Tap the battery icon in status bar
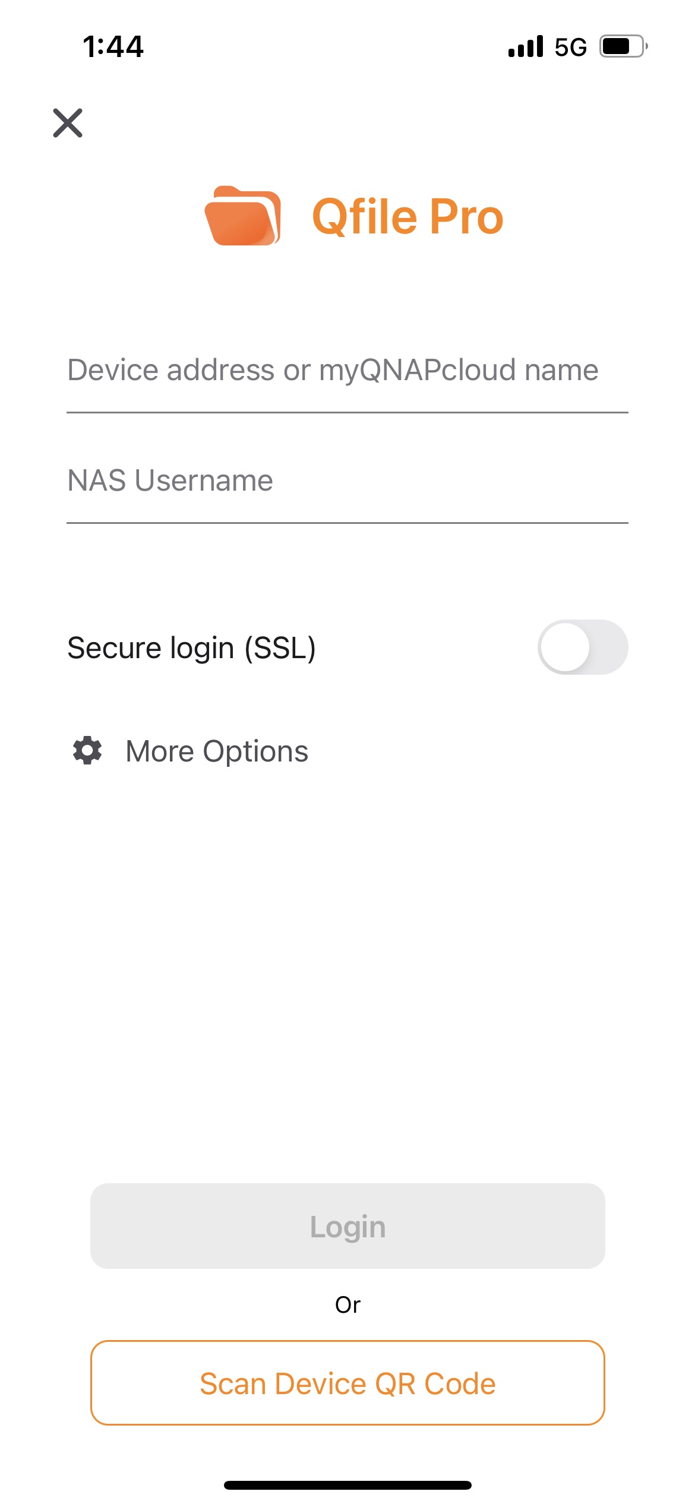 (623, 46)
